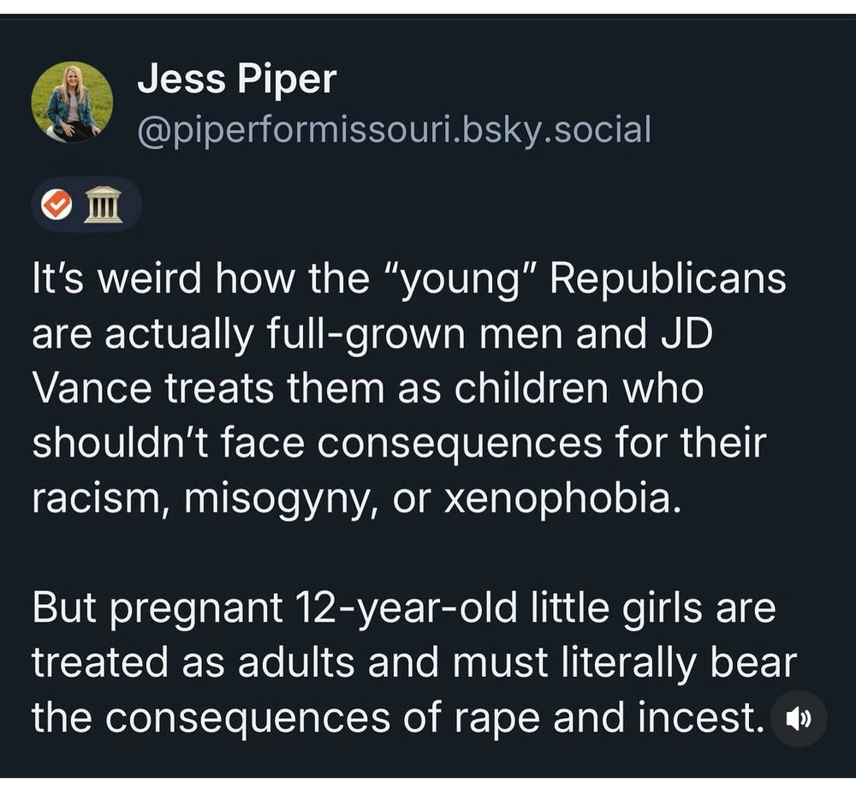
Task: Click the line starting "But pregnant 12-year-old"
Action: (x=404, y=607)
